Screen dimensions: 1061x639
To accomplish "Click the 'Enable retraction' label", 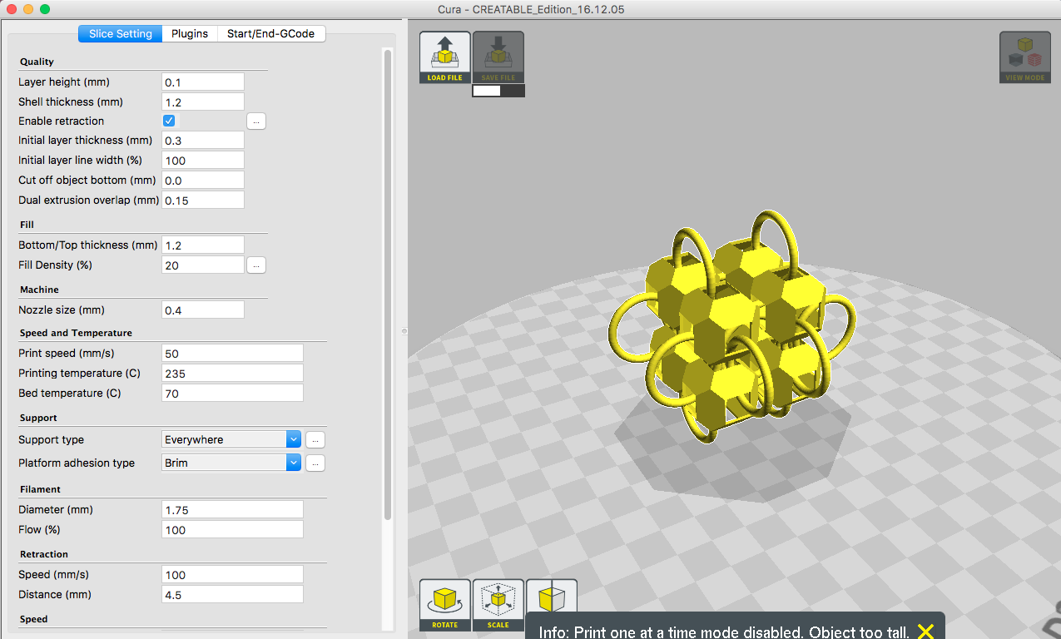I will click(x=62, y=121).
